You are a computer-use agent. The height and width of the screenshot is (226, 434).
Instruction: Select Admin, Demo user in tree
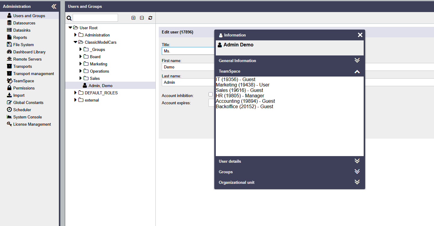(x=110, y=86)
